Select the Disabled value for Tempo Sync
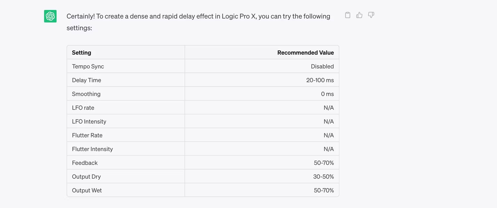The image size is (497, 208). 322,66
